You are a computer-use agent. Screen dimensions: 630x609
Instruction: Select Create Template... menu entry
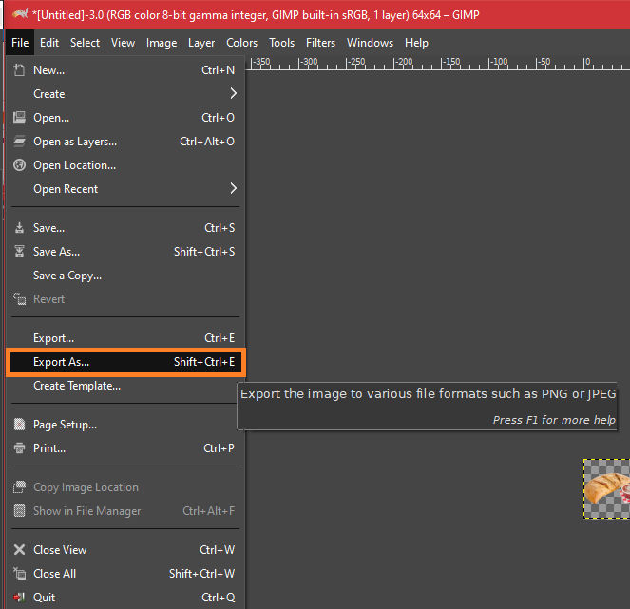click(x=125, y=386)
